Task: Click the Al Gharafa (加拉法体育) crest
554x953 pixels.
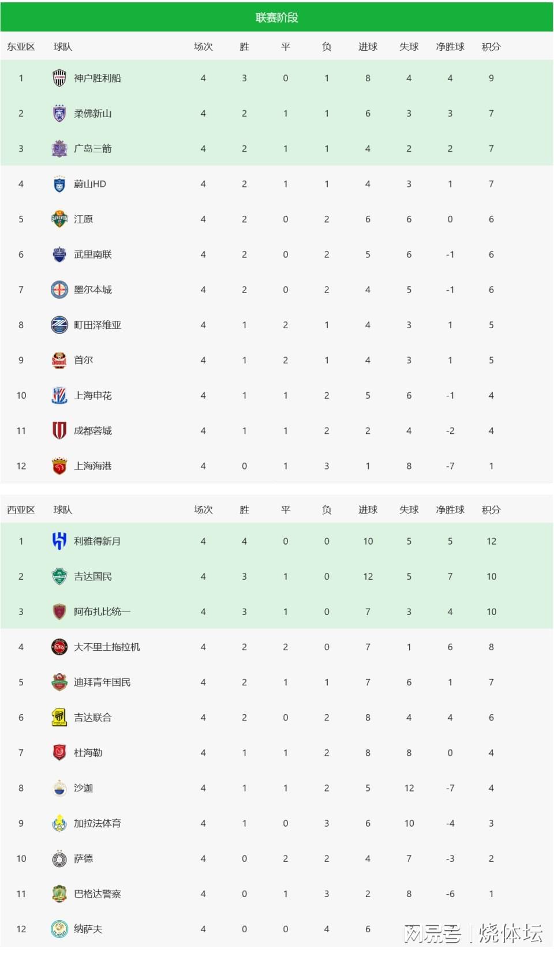Action: pos(59,823)
